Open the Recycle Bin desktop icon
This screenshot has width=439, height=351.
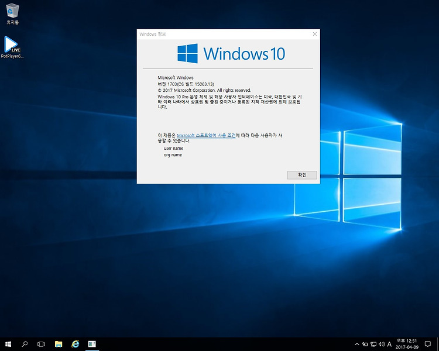12,13
